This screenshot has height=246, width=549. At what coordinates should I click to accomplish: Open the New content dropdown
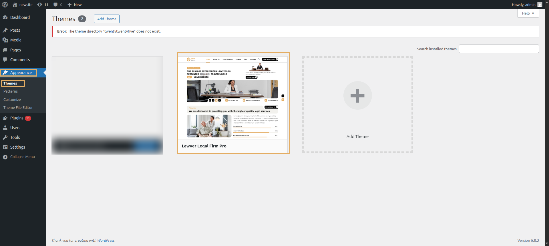pos(75,5)
